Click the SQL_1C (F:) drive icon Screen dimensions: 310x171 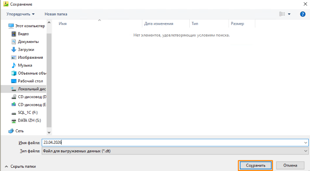(14, 113)
